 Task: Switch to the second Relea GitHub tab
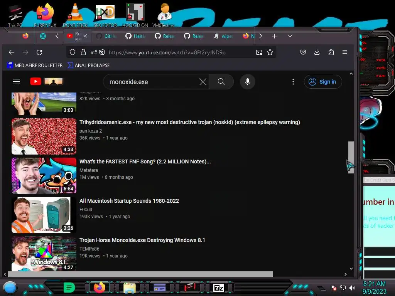194,36
